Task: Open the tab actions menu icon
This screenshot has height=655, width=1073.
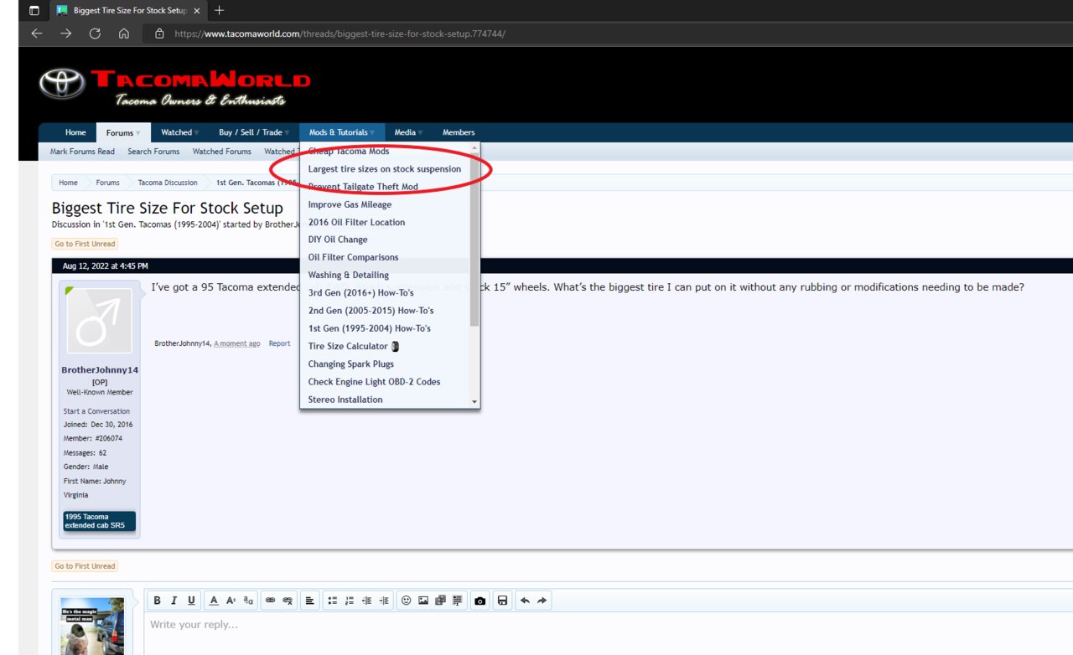Action: click(x=34, y=10)
